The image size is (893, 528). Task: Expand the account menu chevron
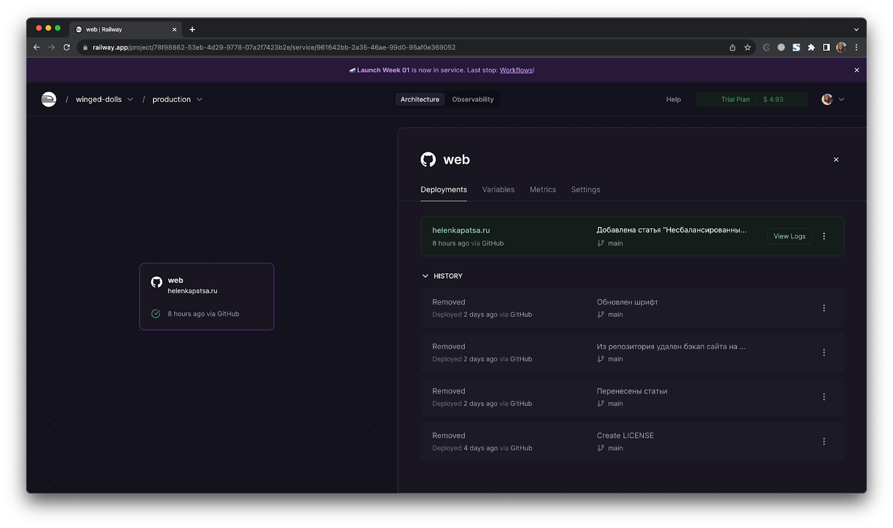[841, 99]
